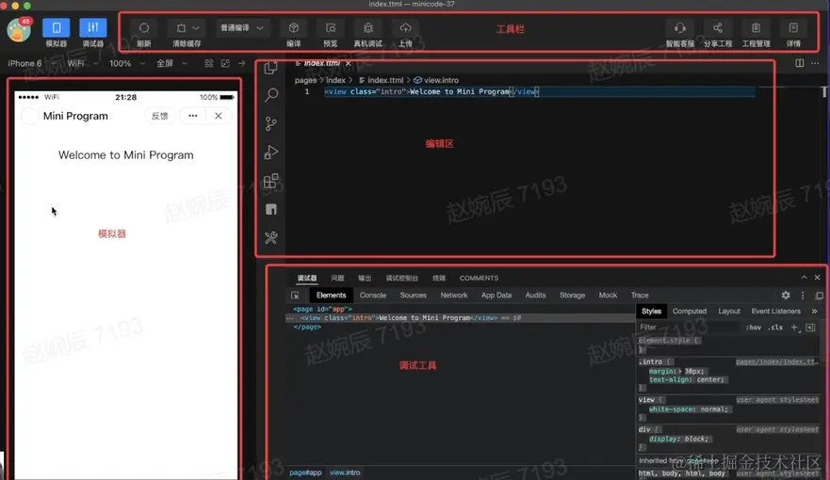
Task: Click the pages breadcrumb
Action: (x=305, y=80)
